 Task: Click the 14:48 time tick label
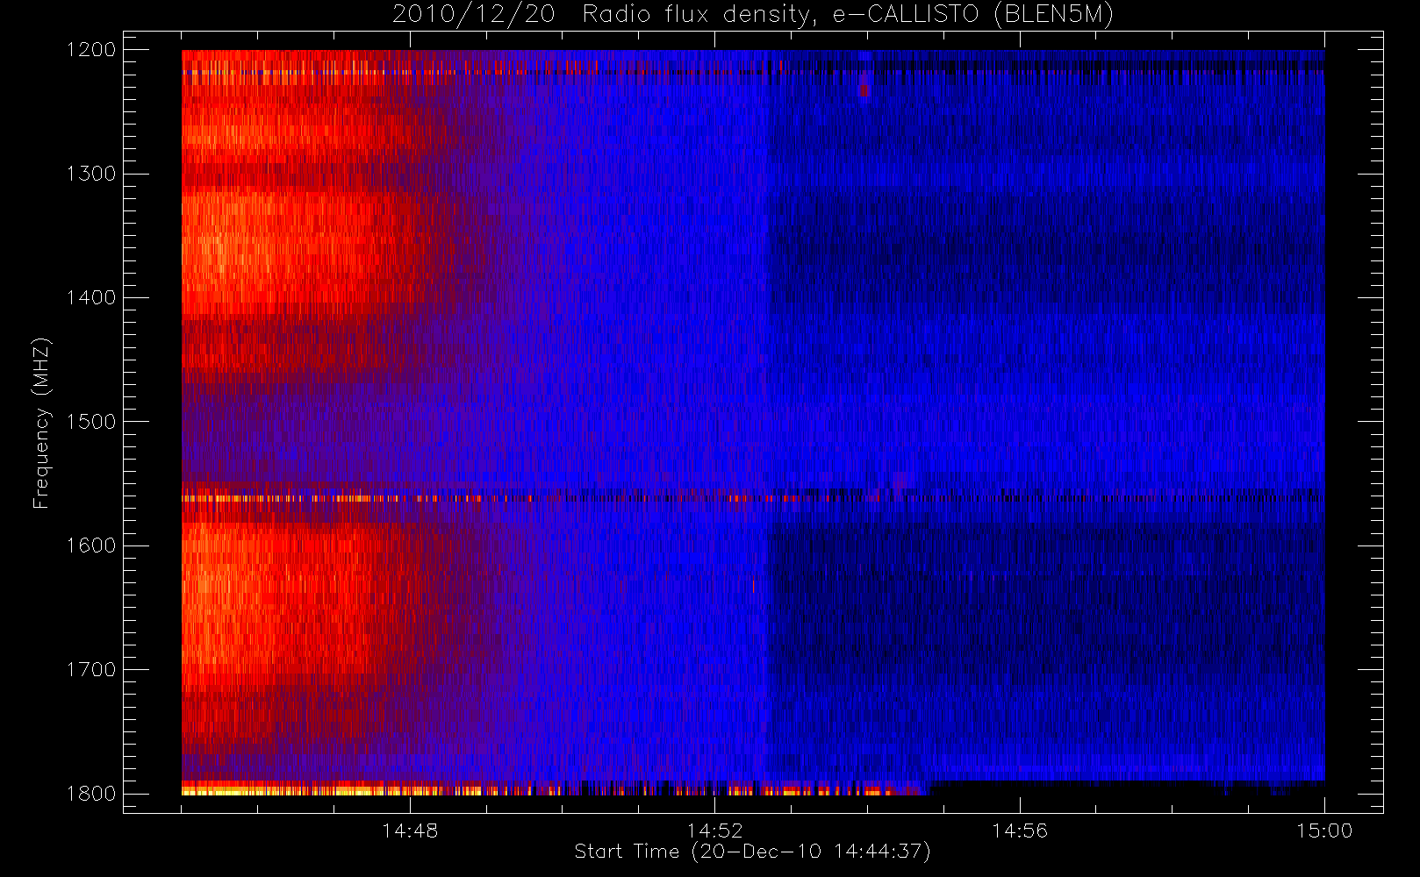[410, 831]
